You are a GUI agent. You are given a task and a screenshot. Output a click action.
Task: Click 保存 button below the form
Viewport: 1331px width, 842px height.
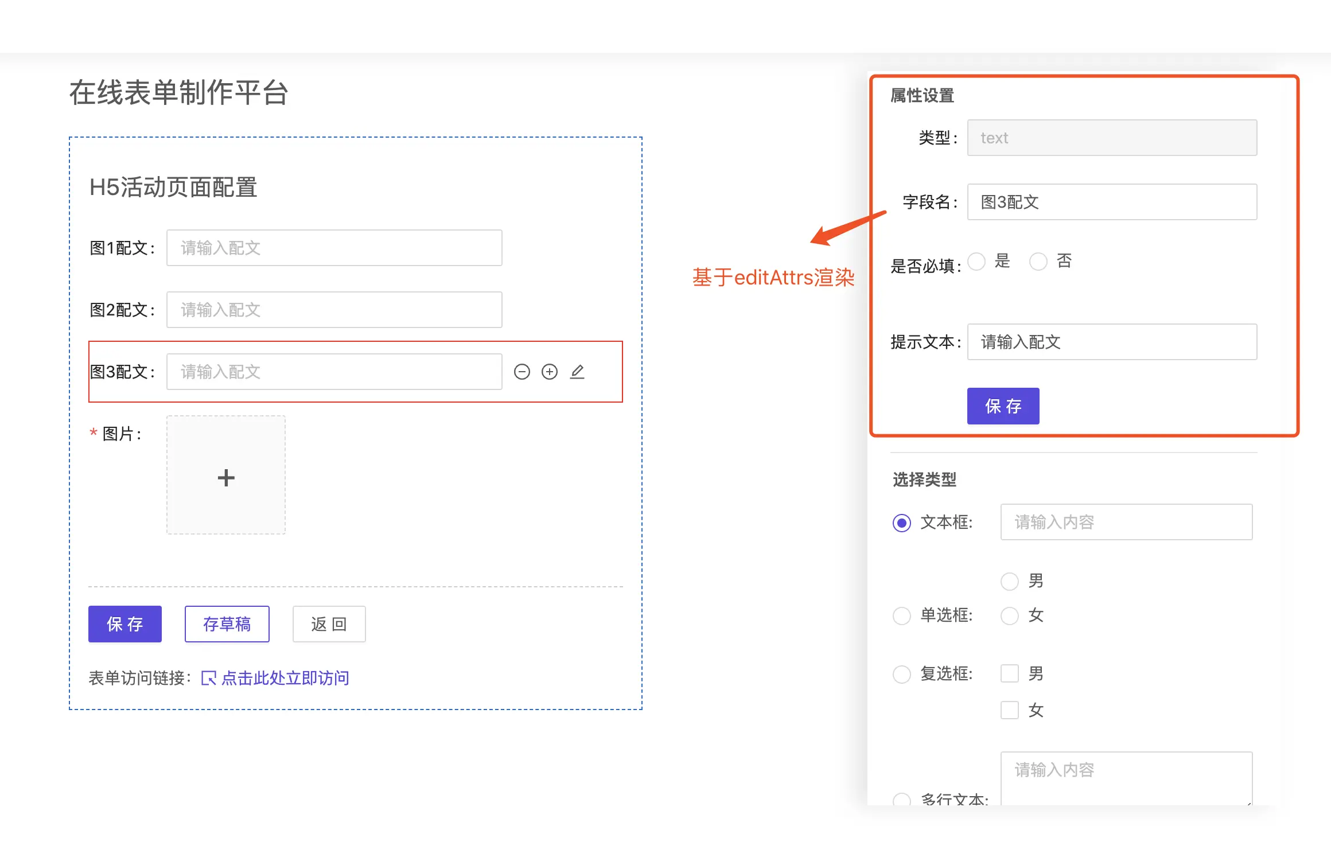(x=125, y=624)
